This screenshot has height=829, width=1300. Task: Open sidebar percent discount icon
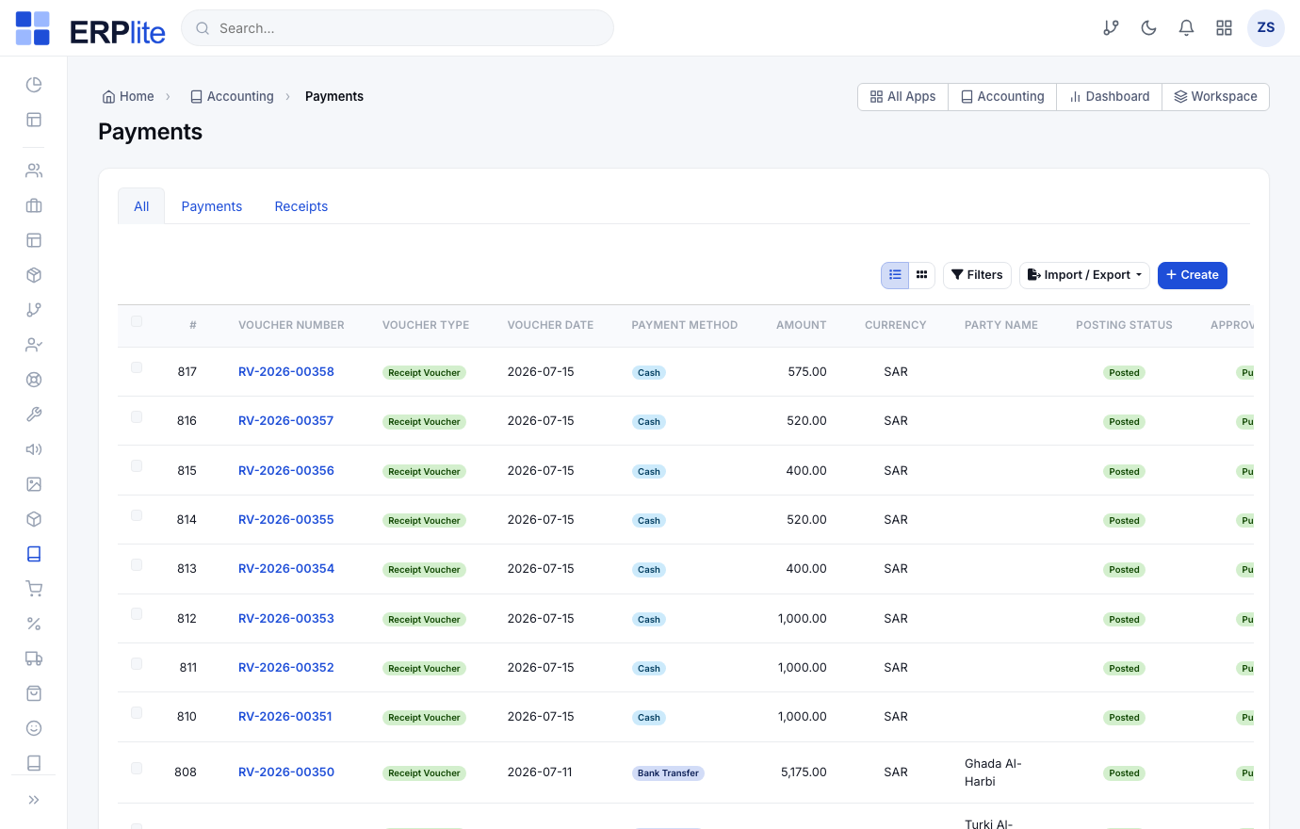pyautogui.click(x=34, y=624)
